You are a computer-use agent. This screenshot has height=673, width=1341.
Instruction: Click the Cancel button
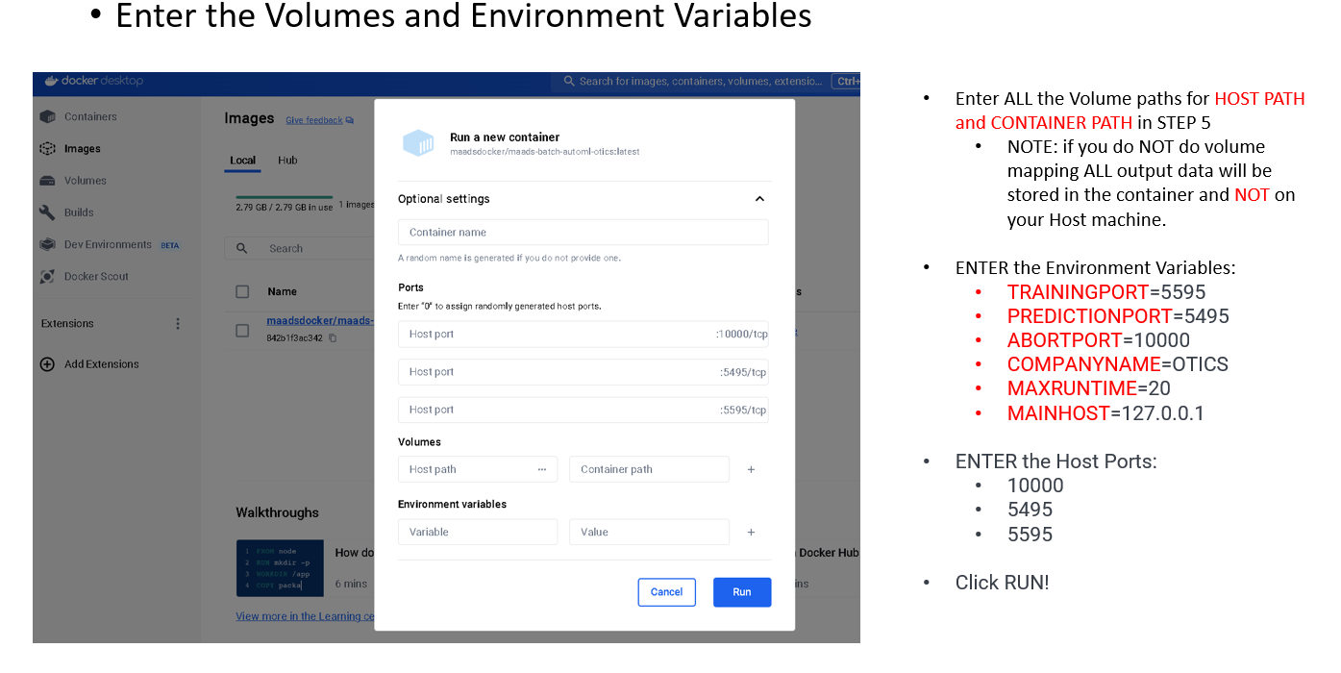pyautogui.click(x=666, y=592)
